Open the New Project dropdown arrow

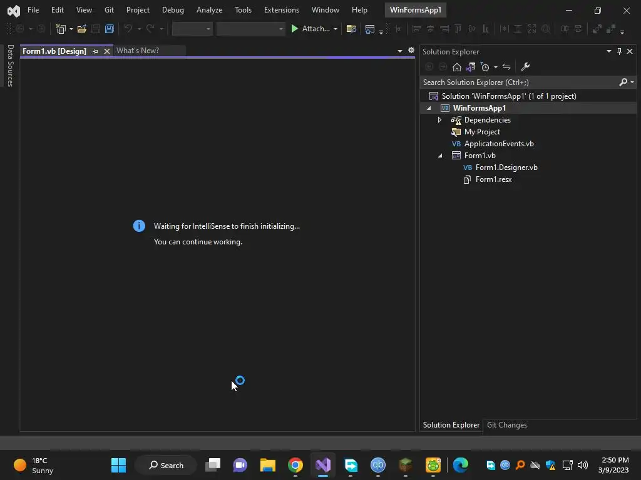tap(71, 29)
